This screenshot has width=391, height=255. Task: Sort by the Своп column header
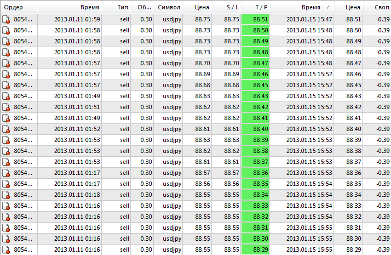[x=377, y=7]
